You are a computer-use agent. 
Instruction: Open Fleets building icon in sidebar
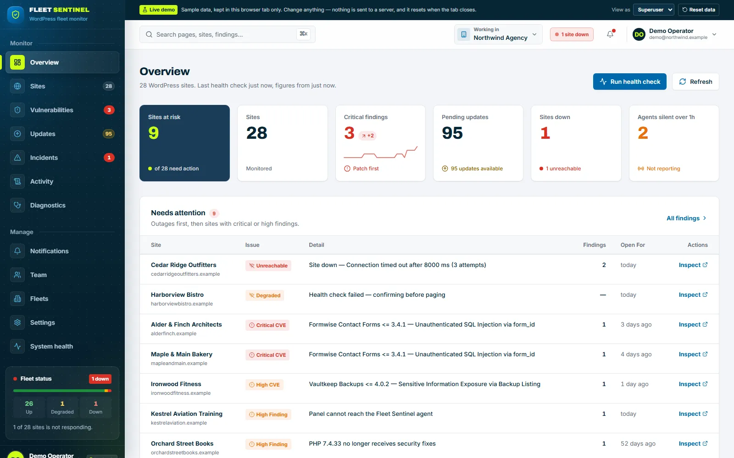pyautogui.click(x=17, y=299)
